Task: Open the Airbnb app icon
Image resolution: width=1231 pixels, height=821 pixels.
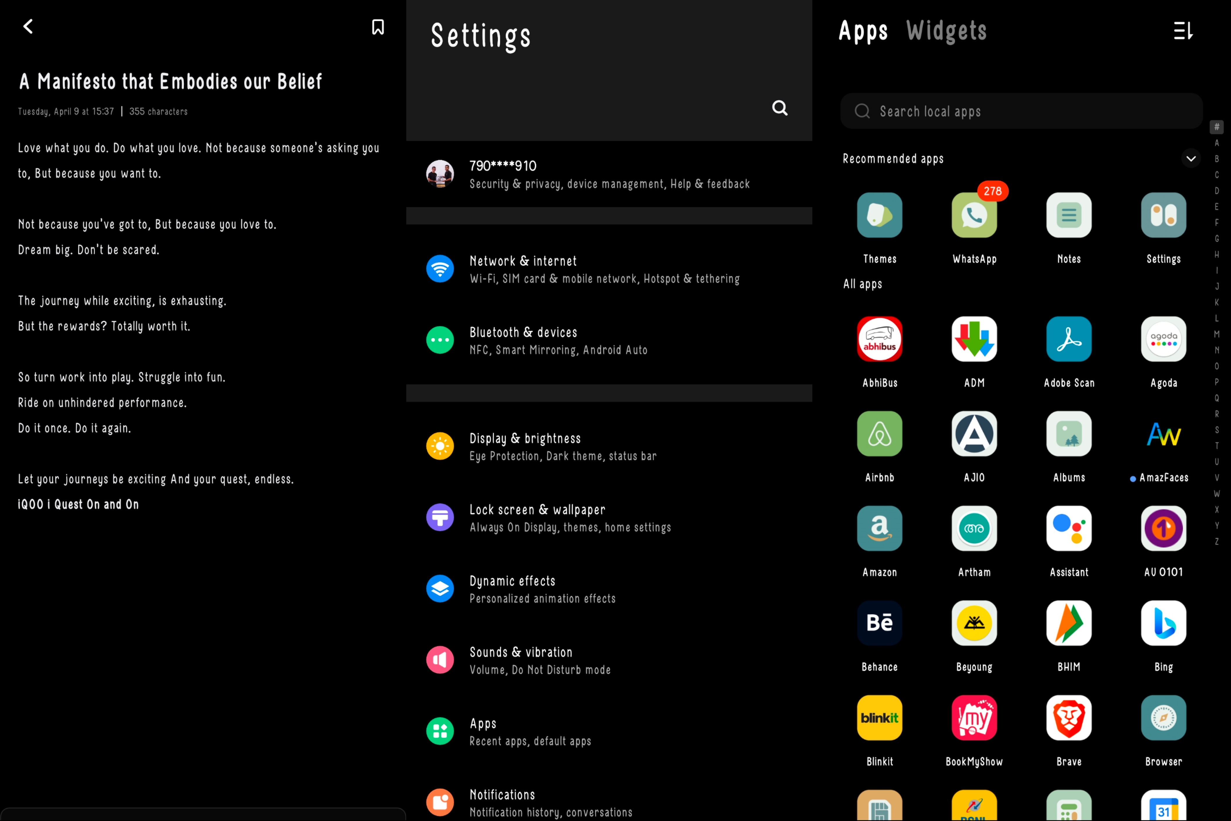Action: point(879,434)
